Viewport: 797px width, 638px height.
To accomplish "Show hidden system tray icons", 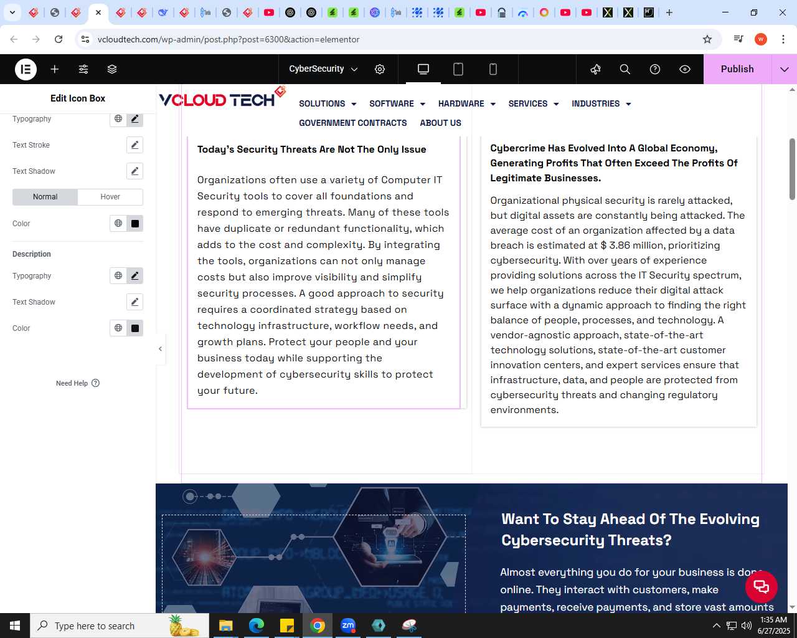I will pyautogui.click(x=717, y=626).
